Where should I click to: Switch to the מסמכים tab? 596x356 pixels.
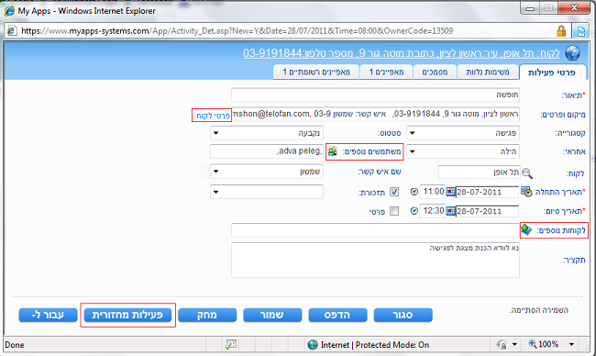pos(435,72)
